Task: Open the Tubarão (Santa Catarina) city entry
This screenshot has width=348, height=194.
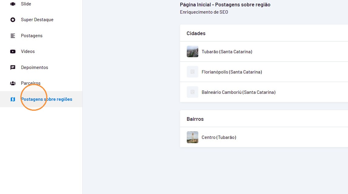Action: (x=264, y=51)
